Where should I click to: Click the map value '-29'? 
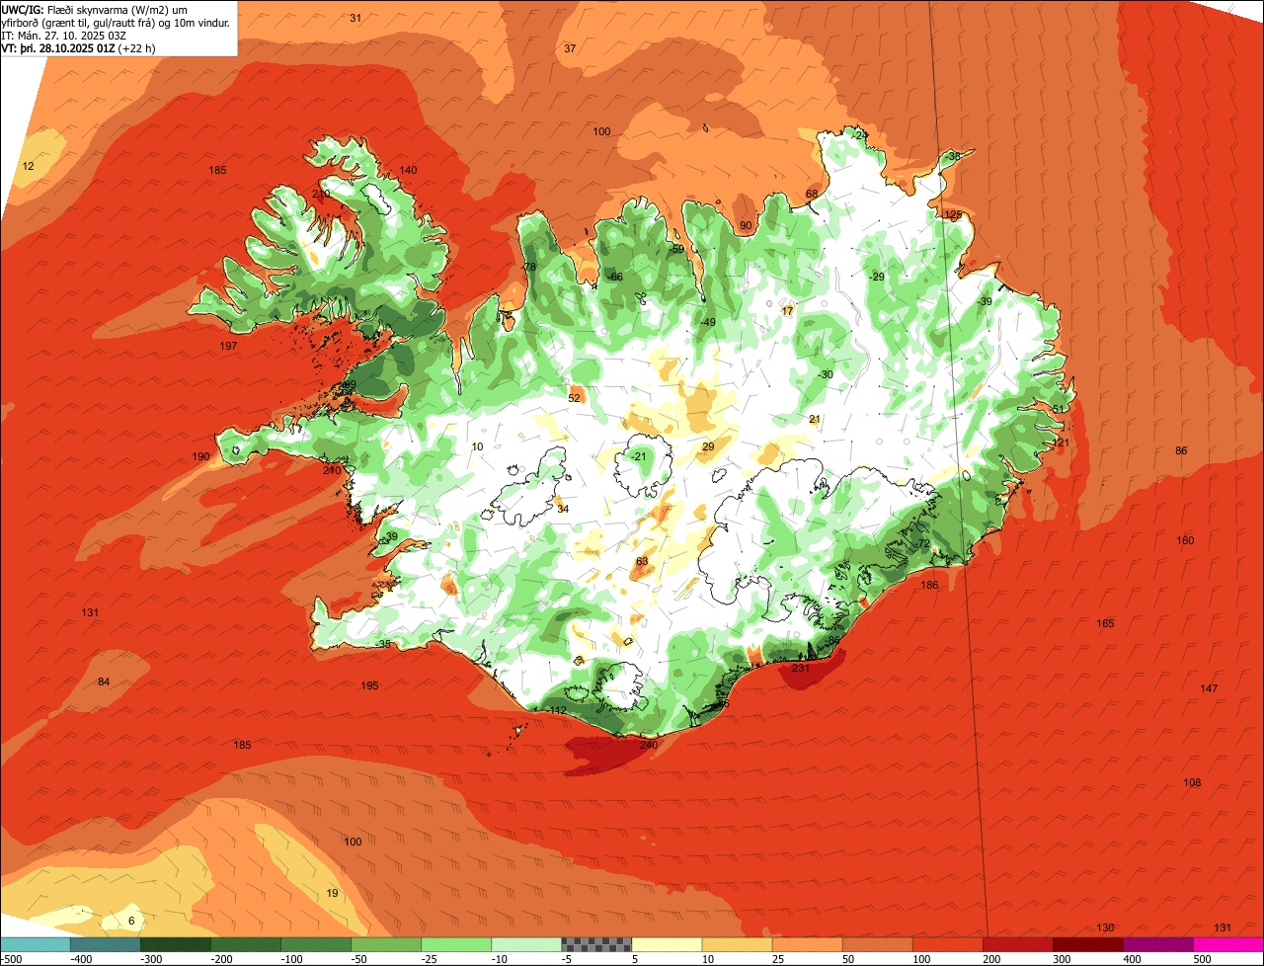click(877, 277)
